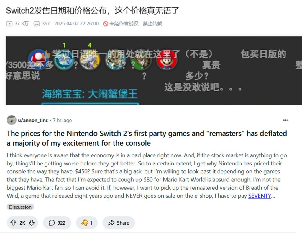
Task: Click the downvote arrow on the post
Action: [x=32, y=222]
